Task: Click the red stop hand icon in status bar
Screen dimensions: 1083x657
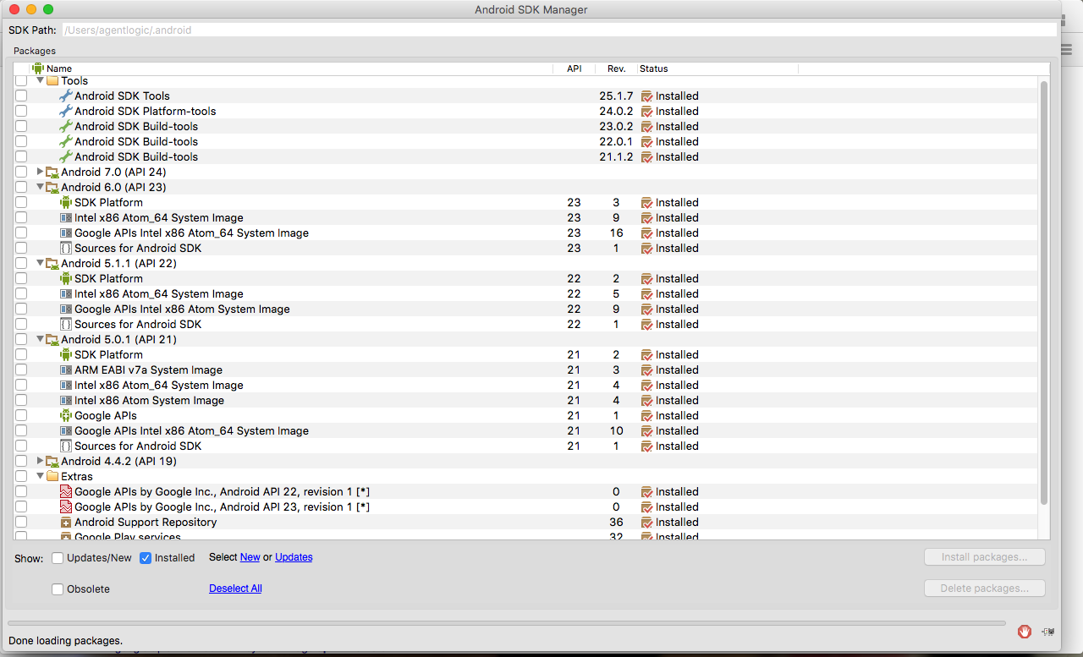Action: click(1025, 631)
